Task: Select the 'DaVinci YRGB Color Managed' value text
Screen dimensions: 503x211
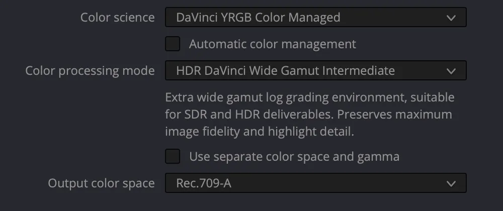Action: coord(258,18)
